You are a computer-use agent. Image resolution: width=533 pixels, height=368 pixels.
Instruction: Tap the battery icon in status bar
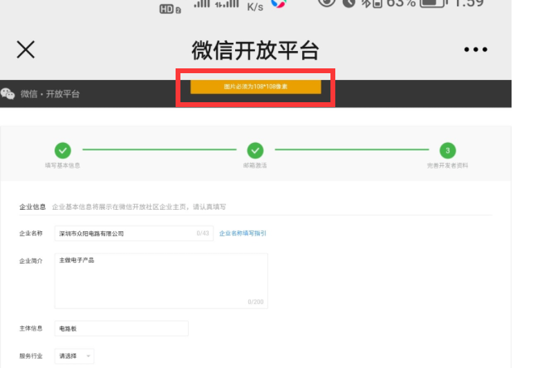tap(433, 3)
